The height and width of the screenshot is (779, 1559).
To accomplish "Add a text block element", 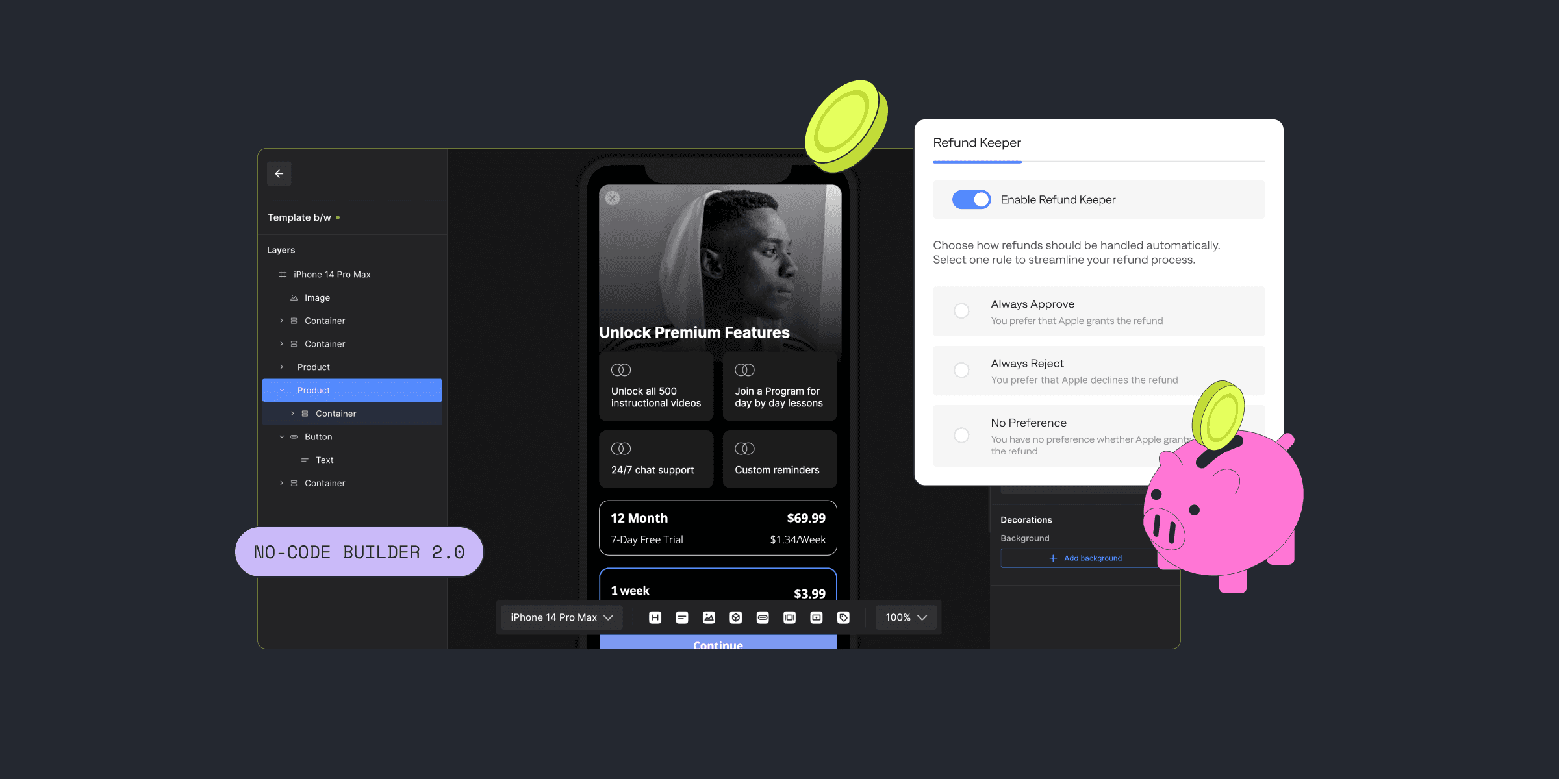I will click(x=681, y=617).
